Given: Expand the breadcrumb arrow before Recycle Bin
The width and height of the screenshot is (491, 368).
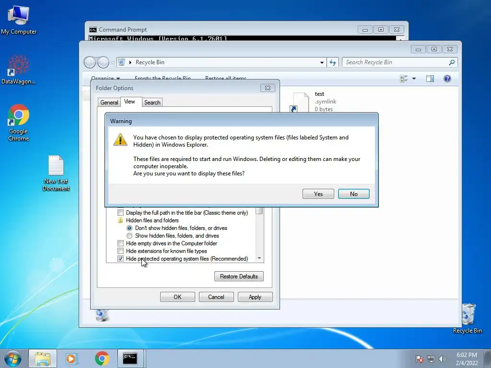Looking at the screenshot, I should click(x=130, y=62).
